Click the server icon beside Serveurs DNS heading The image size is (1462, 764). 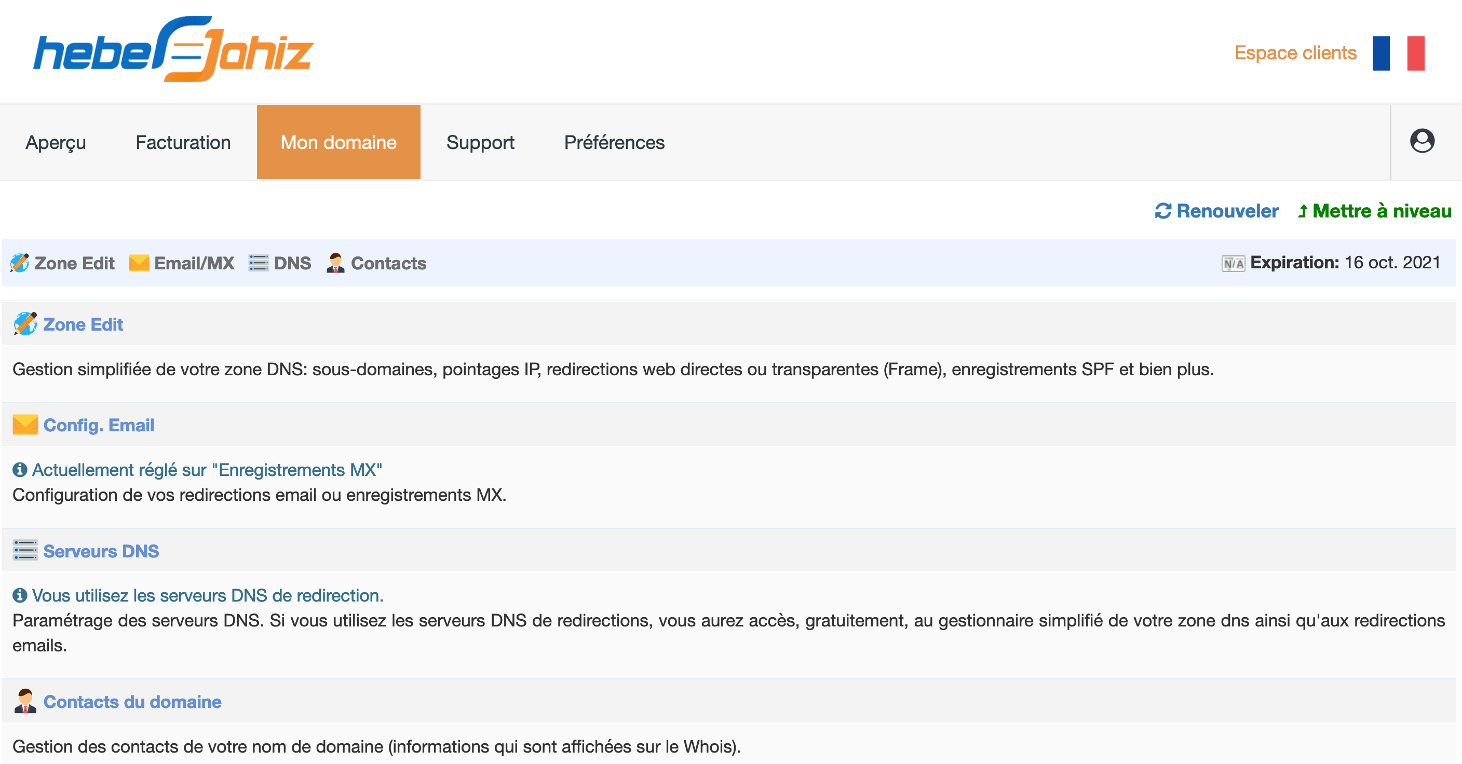(x=25, y=550)
